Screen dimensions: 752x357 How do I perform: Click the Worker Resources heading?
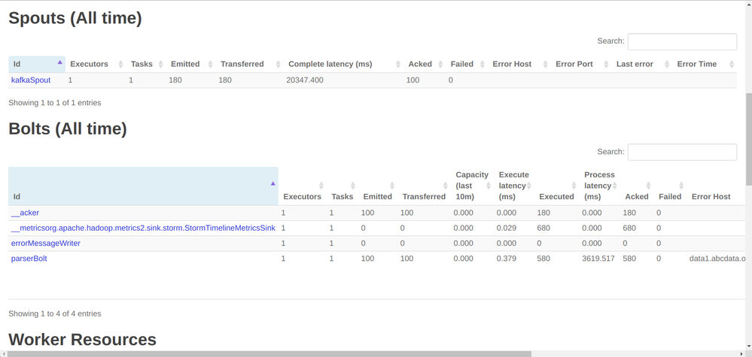(83, 339)
